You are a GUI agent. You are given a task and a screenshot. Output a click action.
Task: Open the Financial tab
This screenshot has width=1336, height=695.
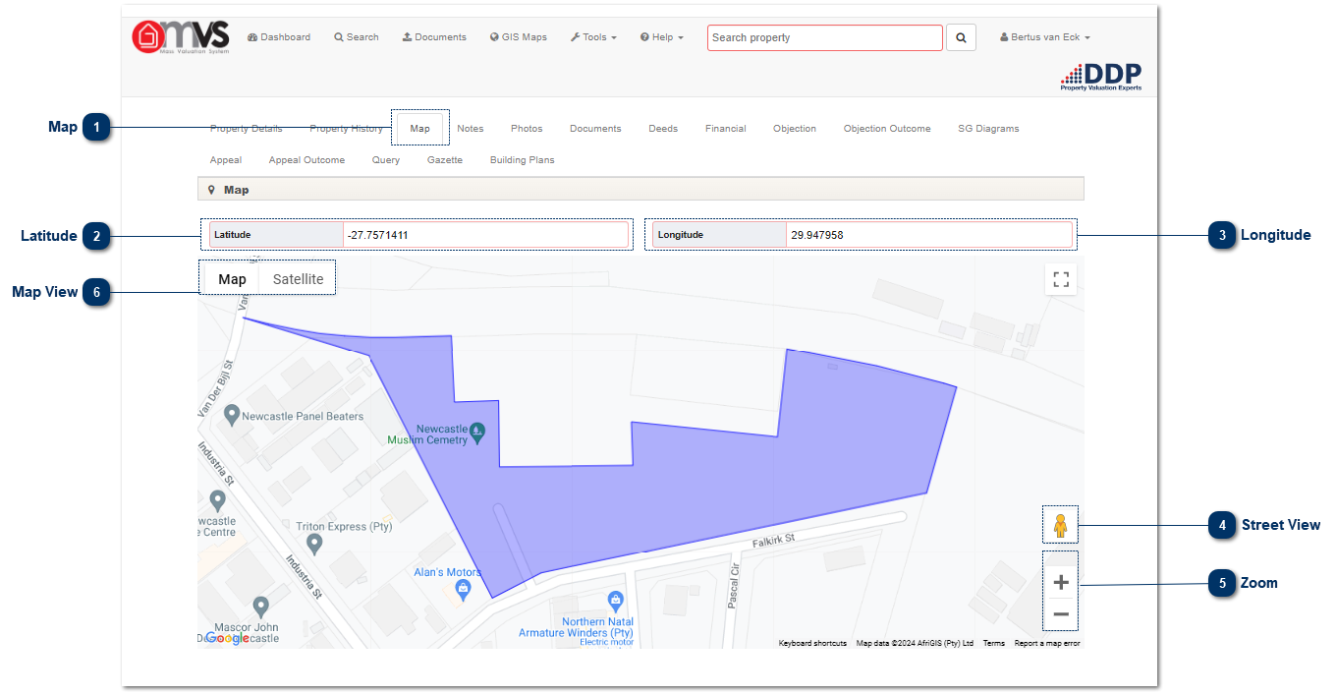point(725,129)
